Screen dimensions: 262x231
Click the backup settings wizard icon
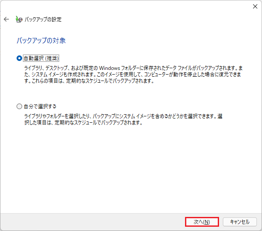[19, 19]
